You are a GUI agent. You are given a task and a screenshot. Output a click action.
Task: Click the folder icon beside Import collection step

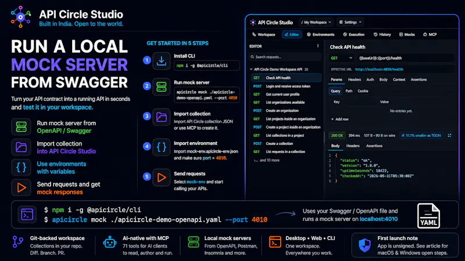[x=162, y=117]
